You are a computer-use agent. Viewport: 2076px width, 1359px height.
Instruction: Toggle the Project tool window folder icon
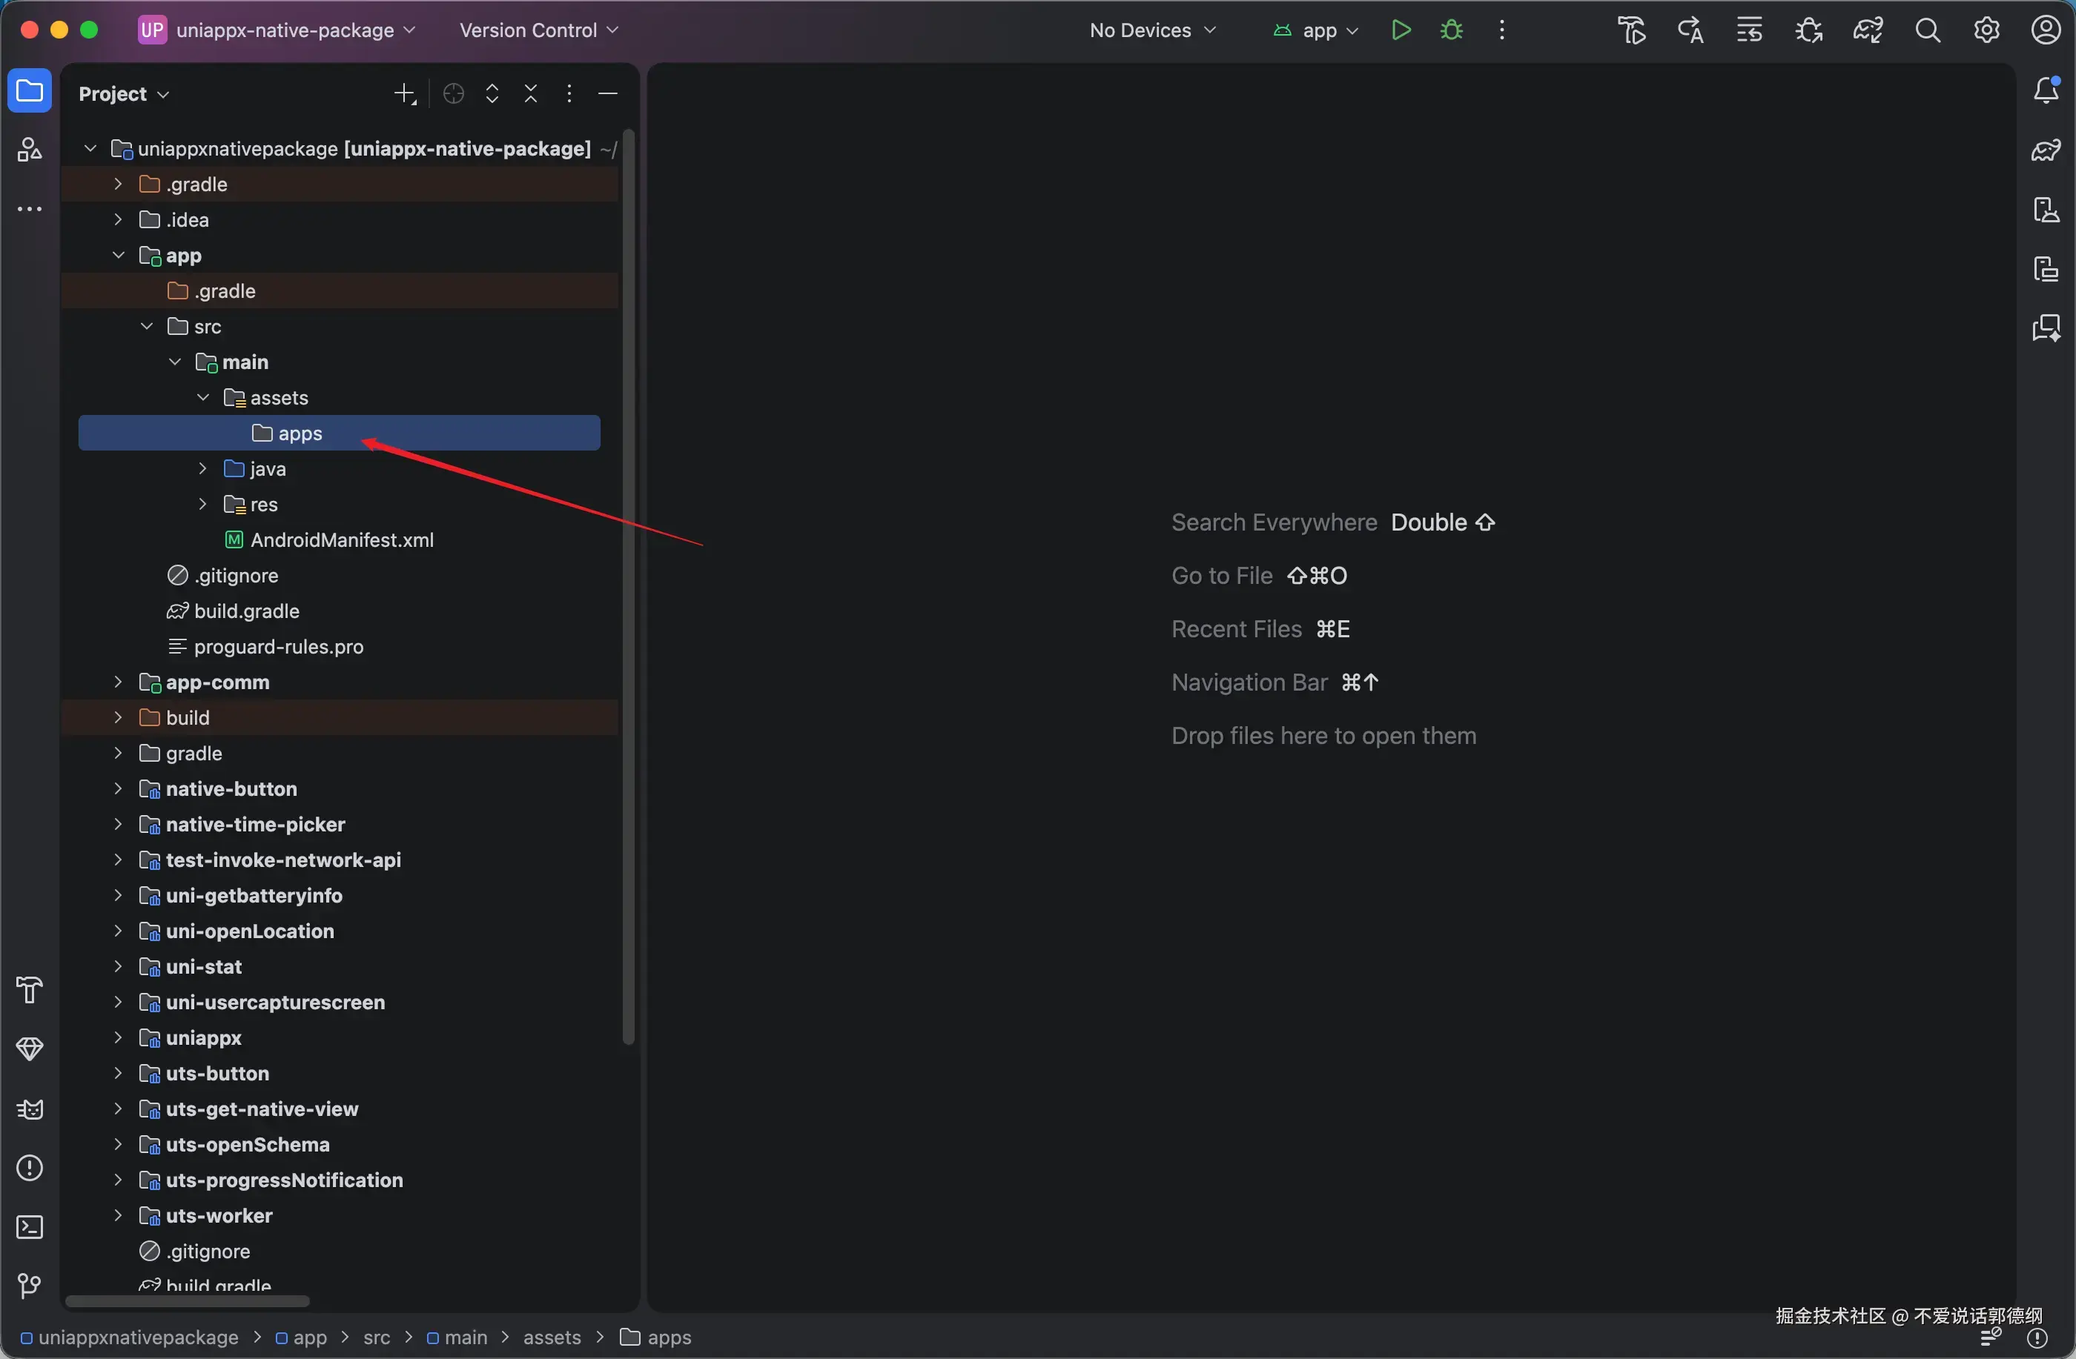coord(30,90)
